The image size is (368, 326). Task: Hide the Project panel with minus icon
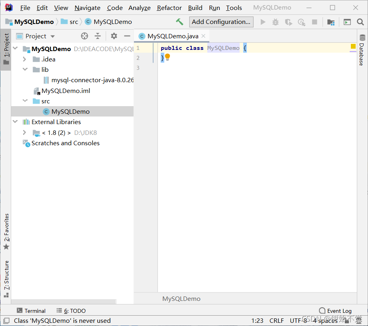pyautogui.click(x=127, y=36)
